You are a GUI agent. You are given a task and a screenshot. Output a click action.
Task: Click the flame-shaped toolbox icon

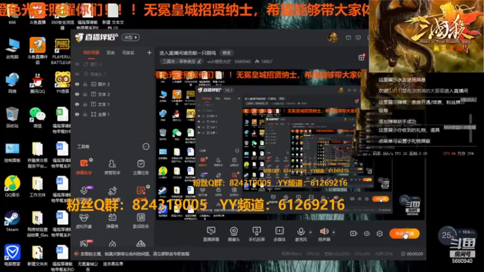tap(113, 244)
